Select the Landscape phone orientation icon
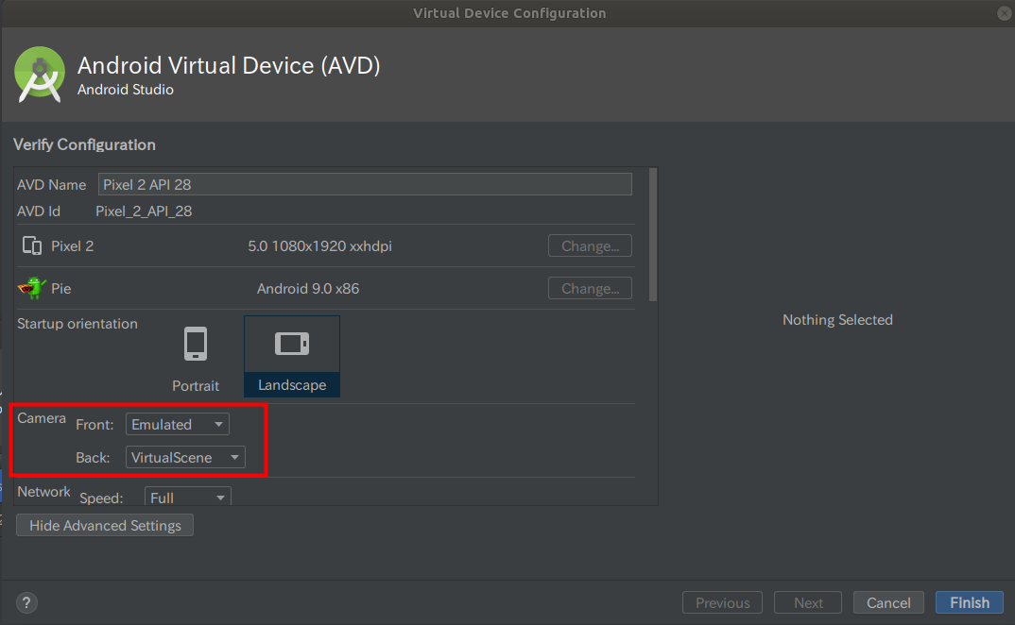 [292, 344]
